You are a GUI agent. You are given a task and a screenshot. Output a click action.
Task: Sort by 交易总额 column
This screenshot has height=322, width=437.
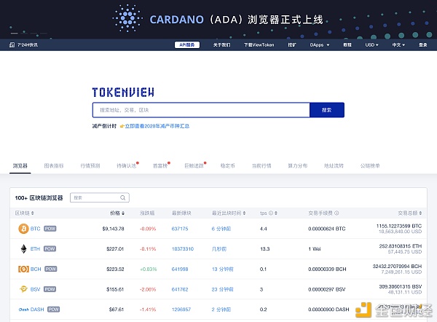(420, 213)
